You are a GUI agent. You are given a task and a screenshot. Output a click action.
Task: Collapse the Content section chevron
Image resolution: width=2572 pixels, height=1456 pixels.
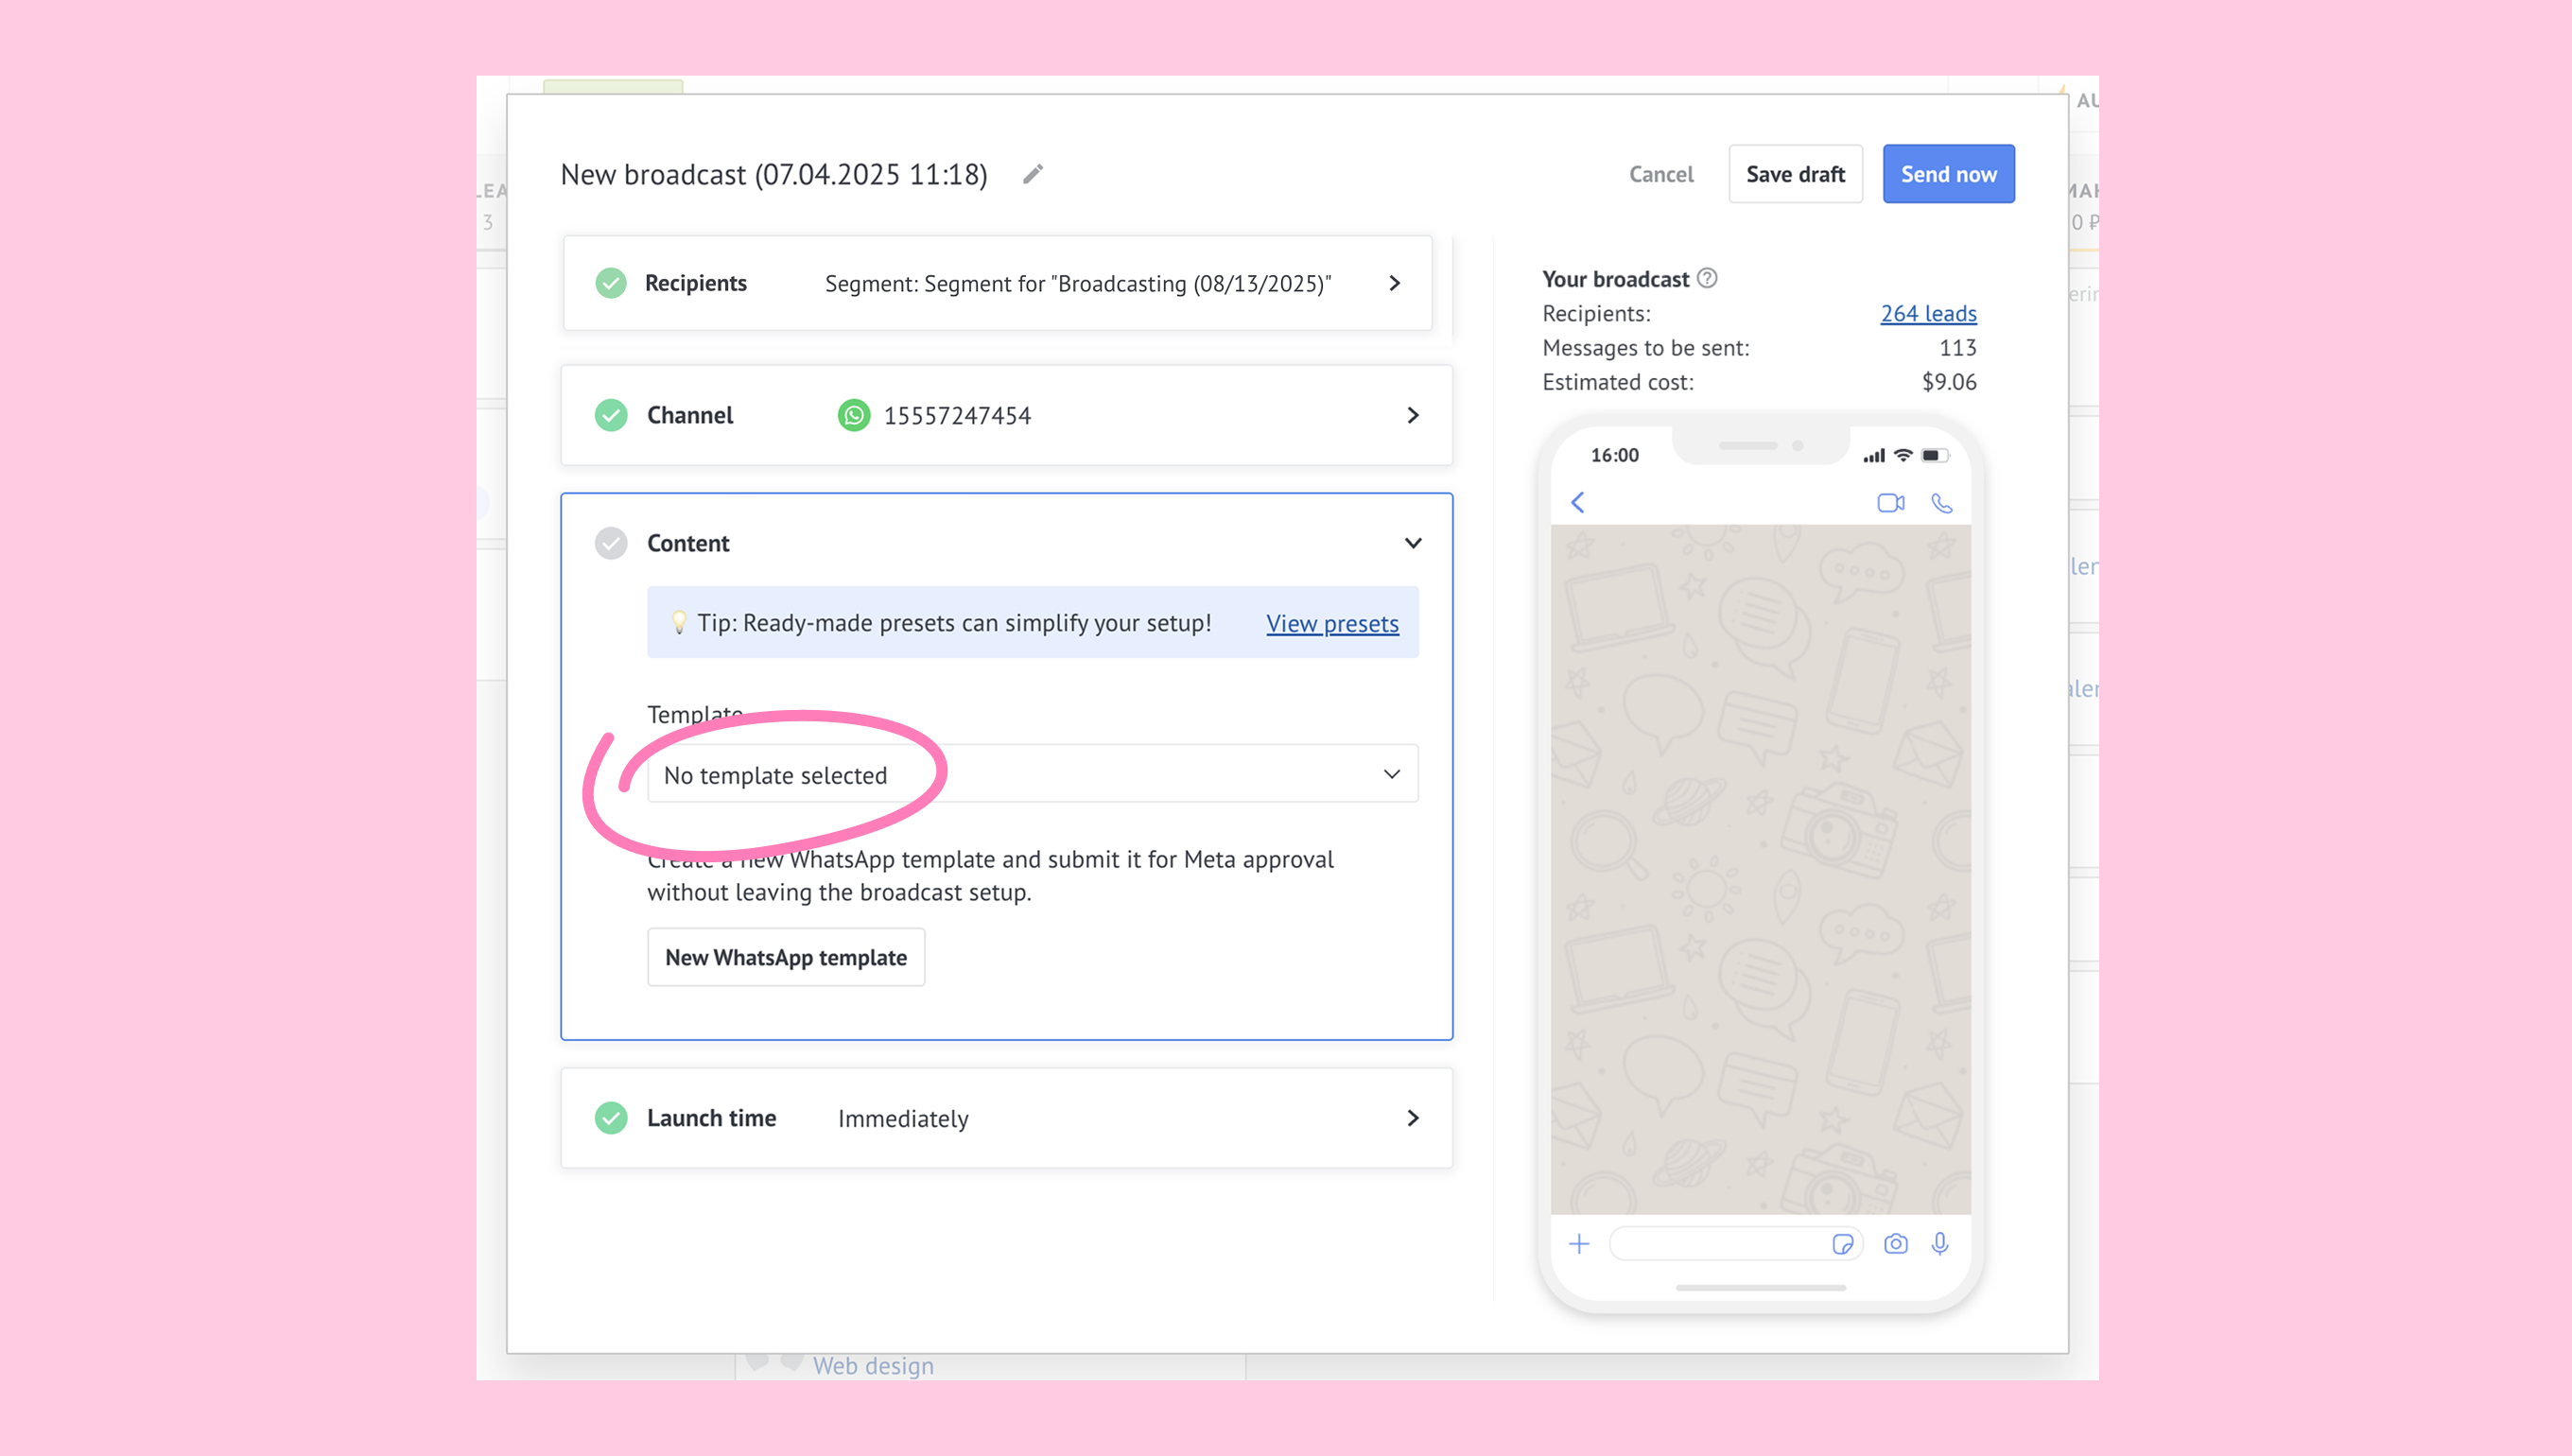pos(1412,543)
